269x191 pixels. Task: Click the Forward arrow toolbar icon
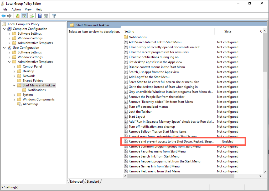pyautogui.click(x=9, y=16)
